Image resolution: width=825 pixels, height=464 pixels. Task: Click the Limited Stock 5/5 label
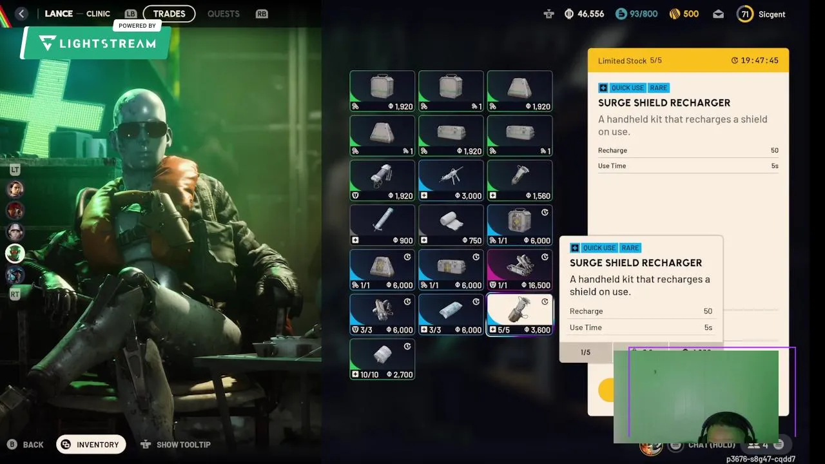[630, 61]
